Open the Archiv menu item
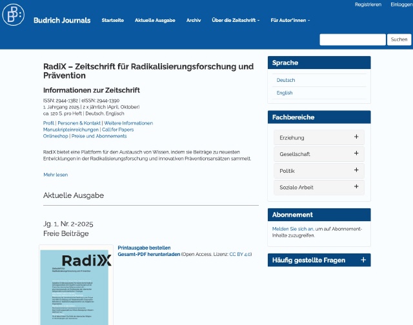 pyautogui.click(x=194, y=21)
